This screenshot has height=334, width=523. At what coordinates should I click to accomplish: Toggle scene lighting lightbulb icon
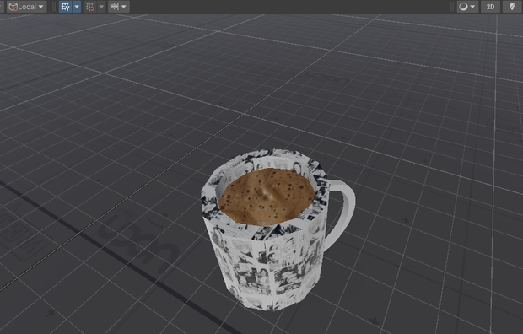[512, 7]
